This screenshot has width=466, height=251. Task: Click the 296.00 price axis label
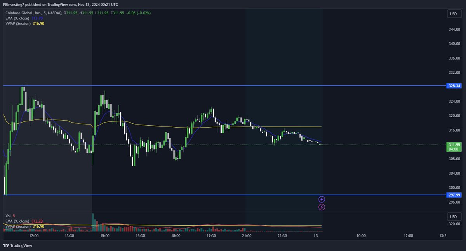tap(454, 202)
